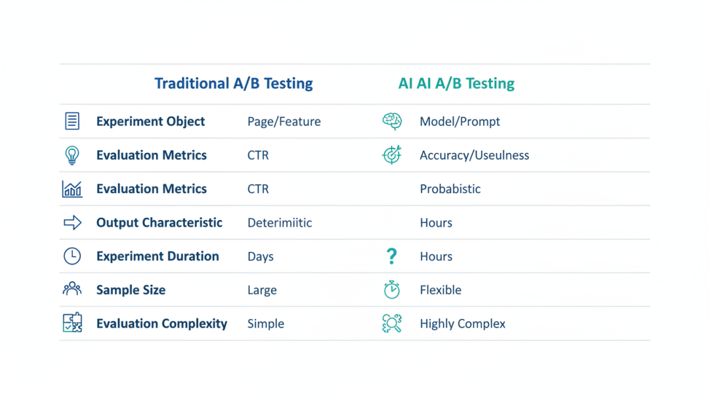Click the Sample Size label
The width and height of the screenshot is (709, 405).
(x=131, y=290)
